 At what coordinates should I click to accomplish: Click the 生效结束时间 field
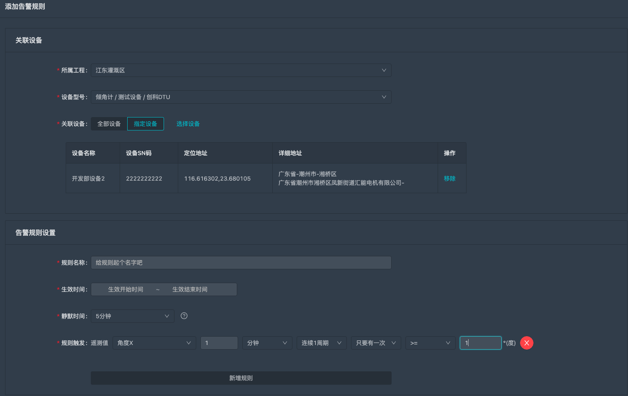click(190, 289)
